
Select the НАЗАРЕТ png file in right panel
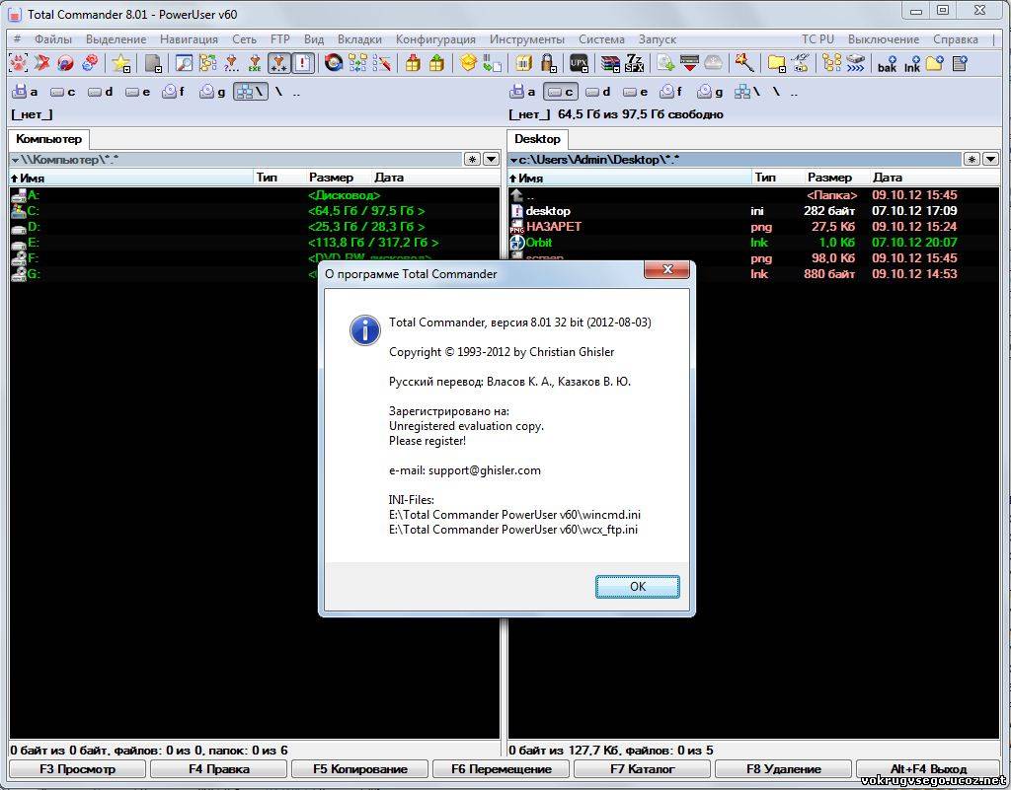554,227
